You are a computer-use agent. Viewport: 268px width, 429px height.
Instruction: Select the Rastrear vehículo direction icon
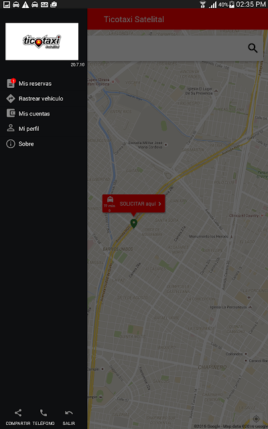click(x=11, y=99)
